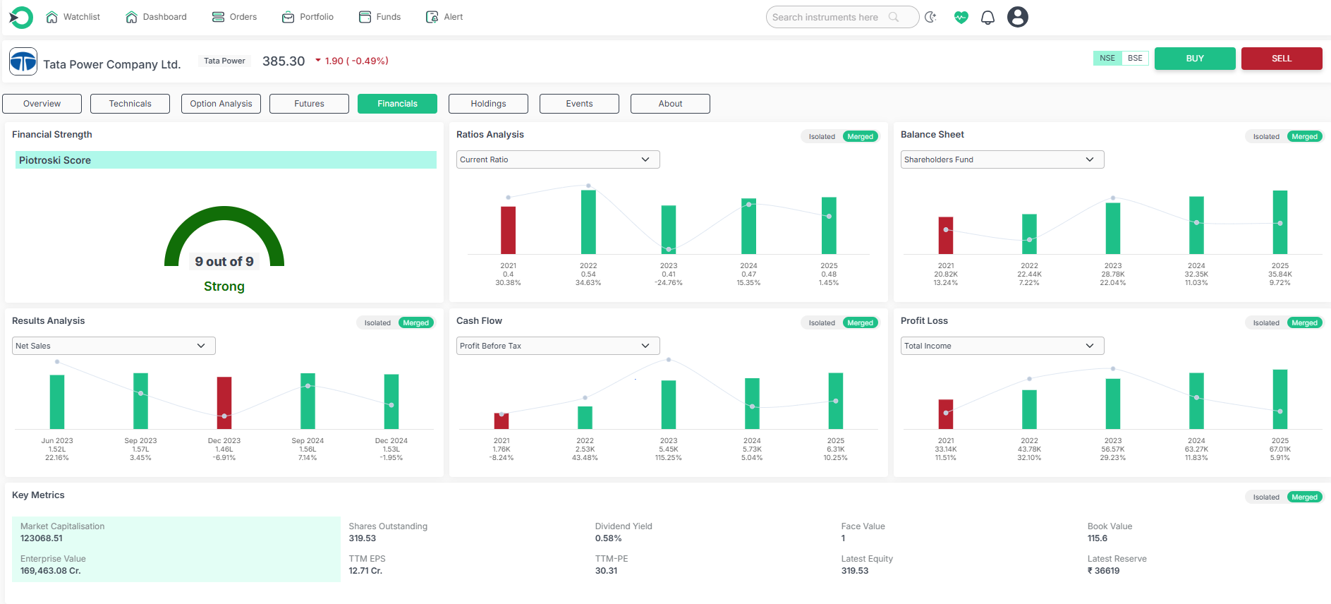
Task: Click the Orders stack icon
Action: coord(218,17)
